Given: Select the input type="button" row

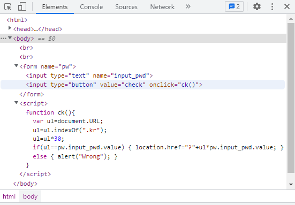Looking at the screenshot, I should coord(143,85).
